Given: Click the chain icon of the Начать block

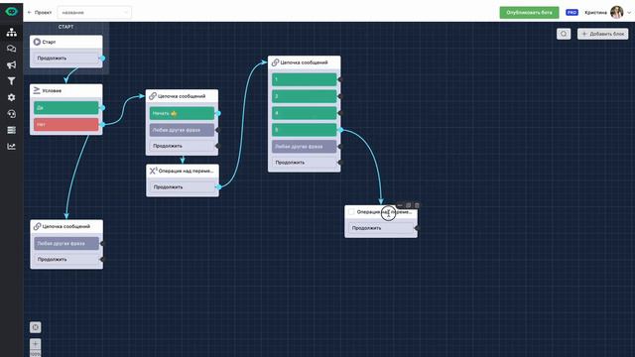Looking at the screenshot, I should tap(153, 96).
